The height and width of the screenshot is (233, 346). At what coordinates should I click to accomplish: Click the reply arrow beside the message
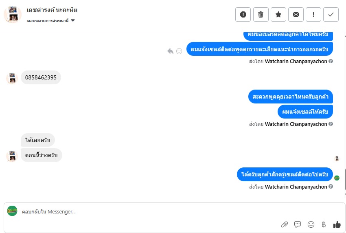click(170, 51)
